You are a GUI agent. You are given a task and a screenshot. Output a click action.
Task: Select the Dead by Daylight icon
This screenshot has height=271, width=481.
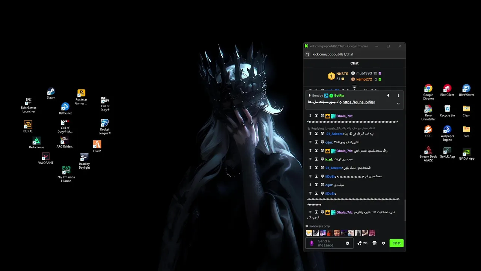click(x=84, y=161)
